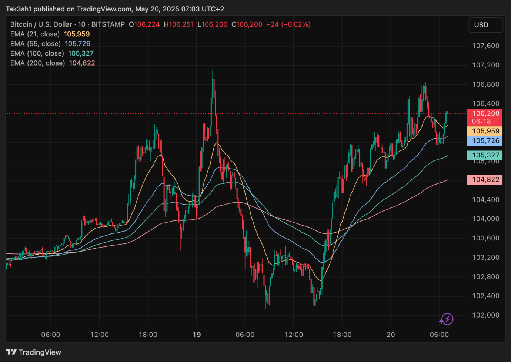Open the USD currency selector
Viewport: 511px width, 362px height.
click(485, 25)
